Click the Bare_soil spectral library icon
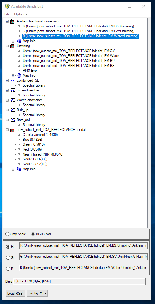The image size is (155, 304). coord(13,120)
